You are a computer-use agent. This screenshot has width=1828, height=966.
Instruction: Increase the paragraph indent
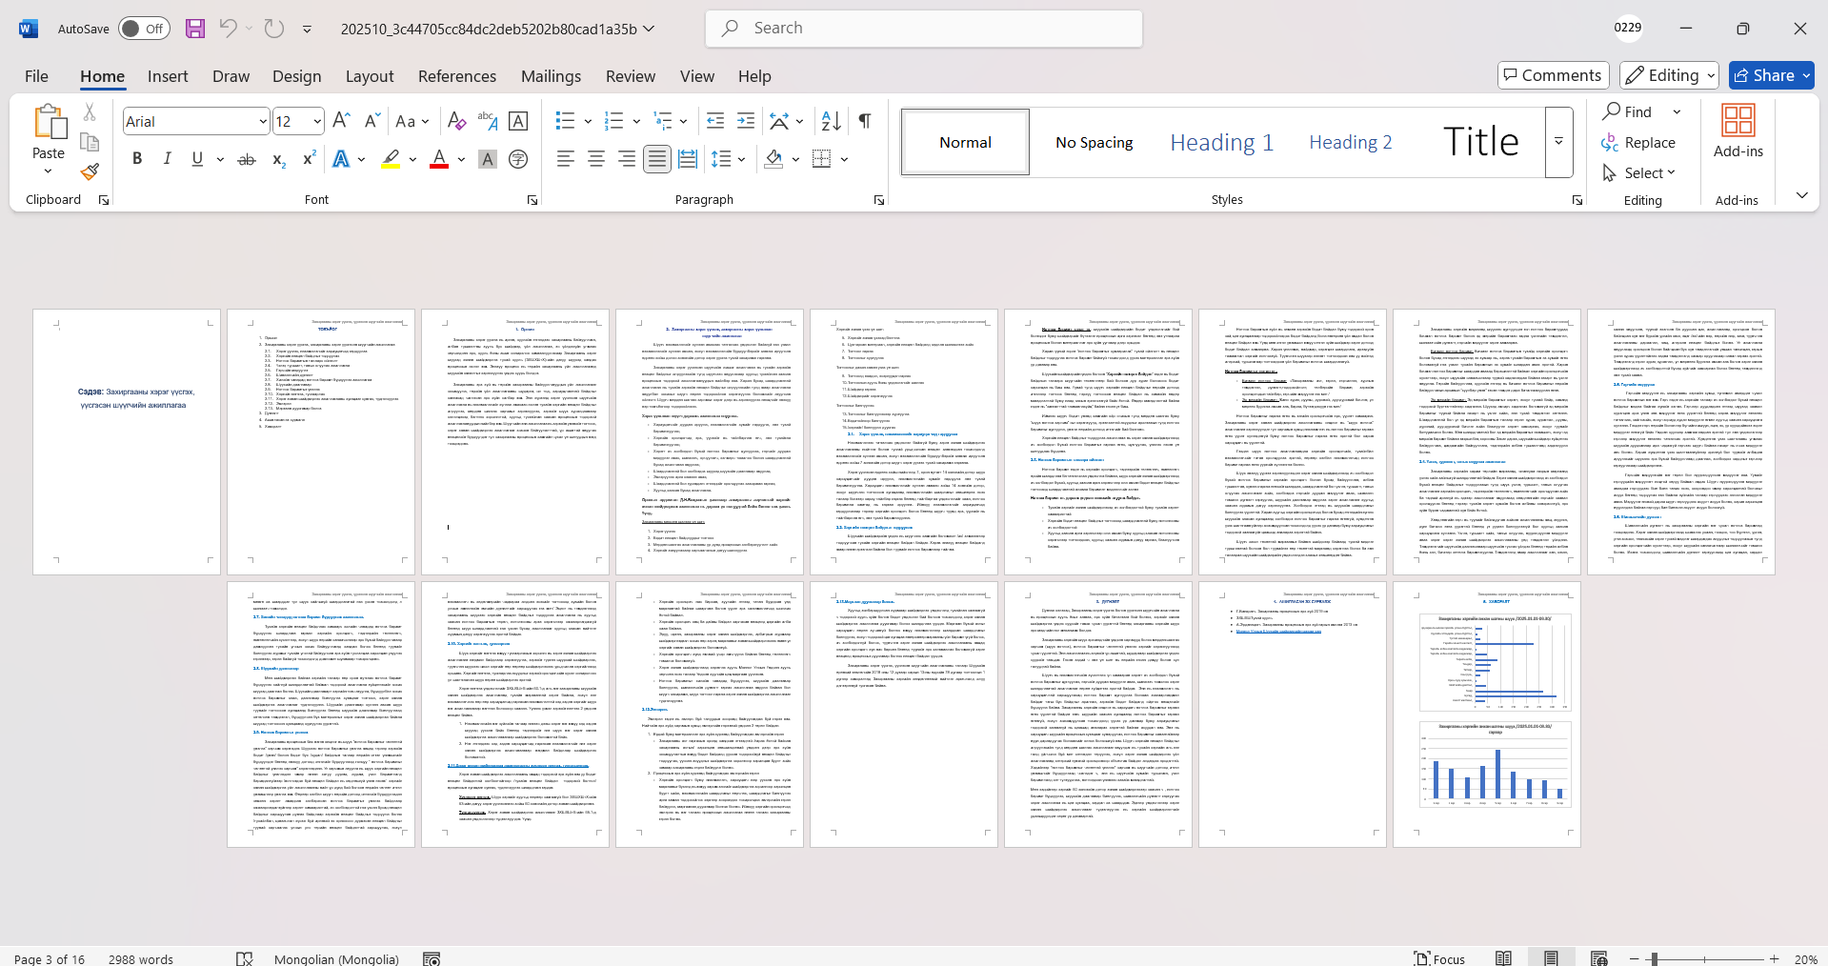coord(746,121)
